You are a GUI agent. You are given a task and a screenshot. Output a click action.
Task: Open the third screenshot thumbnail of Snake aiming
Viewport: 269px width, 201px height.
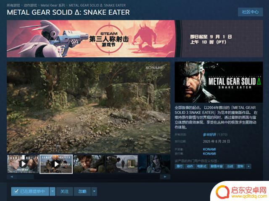89,164
